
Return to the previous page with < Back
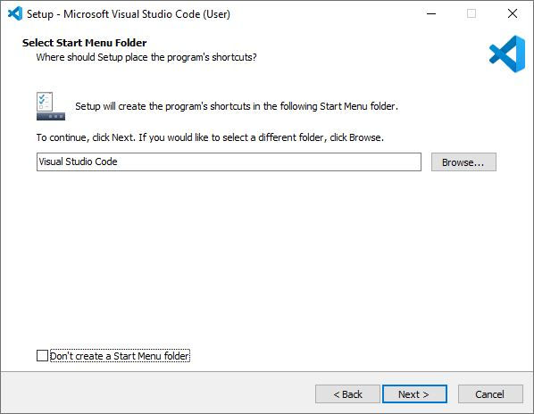[x=347, y=394]
